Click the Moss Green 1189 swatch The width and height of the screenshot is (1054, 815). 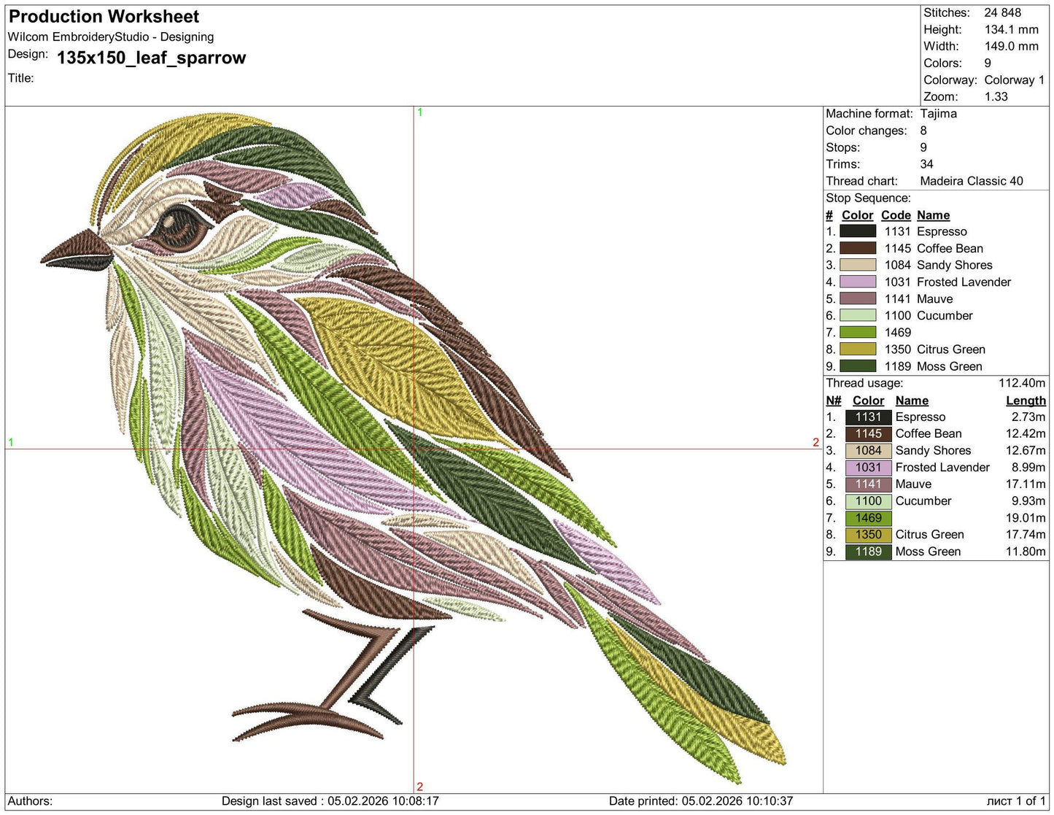pos(868,551)
